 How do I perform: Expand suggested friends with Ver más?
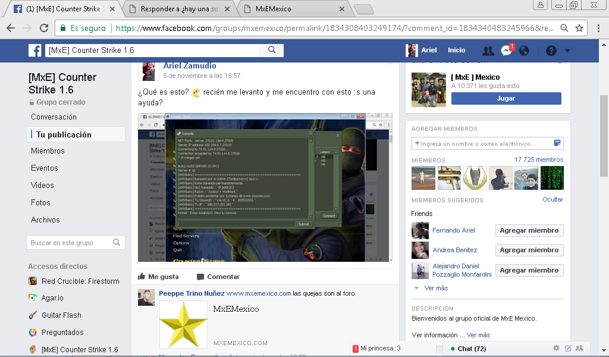(436, 288)
